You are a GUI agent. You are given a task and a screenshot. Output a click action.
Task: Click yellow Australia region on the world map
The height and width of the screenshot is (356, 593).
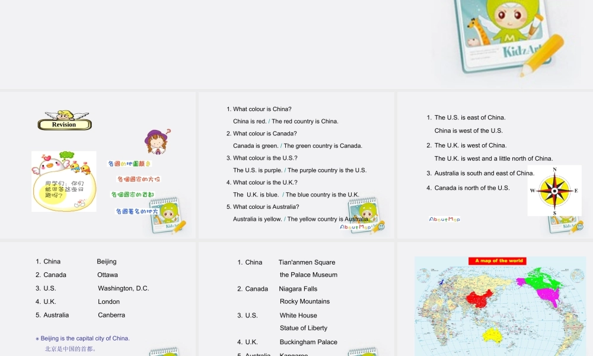click(492, 335)
